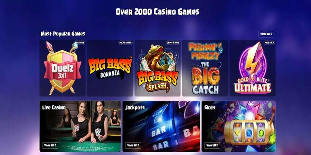Viewport: 311px width, 155px height.
Task: Select Fishin' Frenzy The Big Catch game
Action: coord(205,68)
